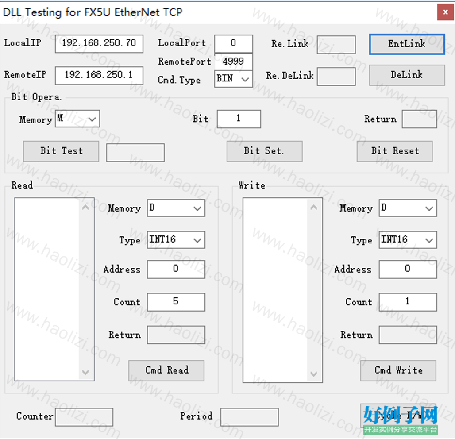
Task: Expand the Read Type INT16 dropdown
Action: (x=176, y=240)
